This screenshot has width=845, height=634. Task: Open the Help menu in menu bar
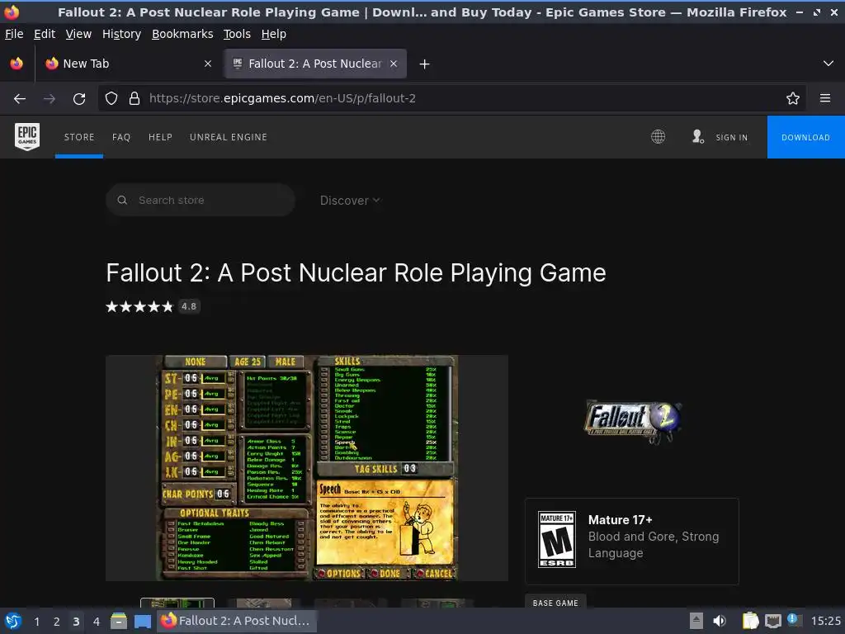point(274,34)
